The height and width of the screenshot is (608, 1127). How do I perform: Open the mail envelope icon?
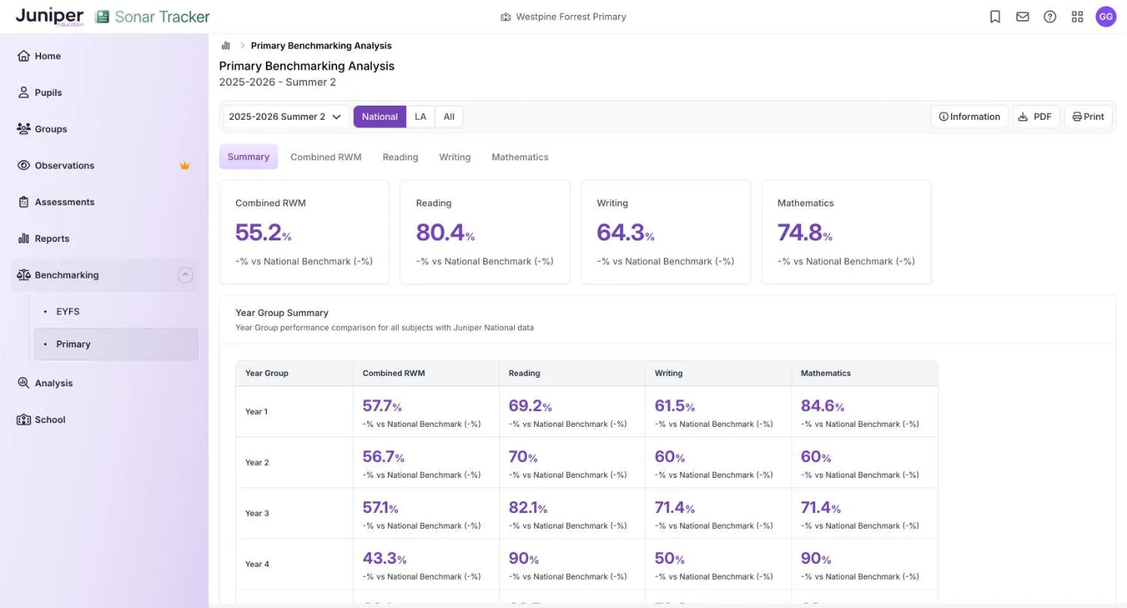pos(1023,16)
